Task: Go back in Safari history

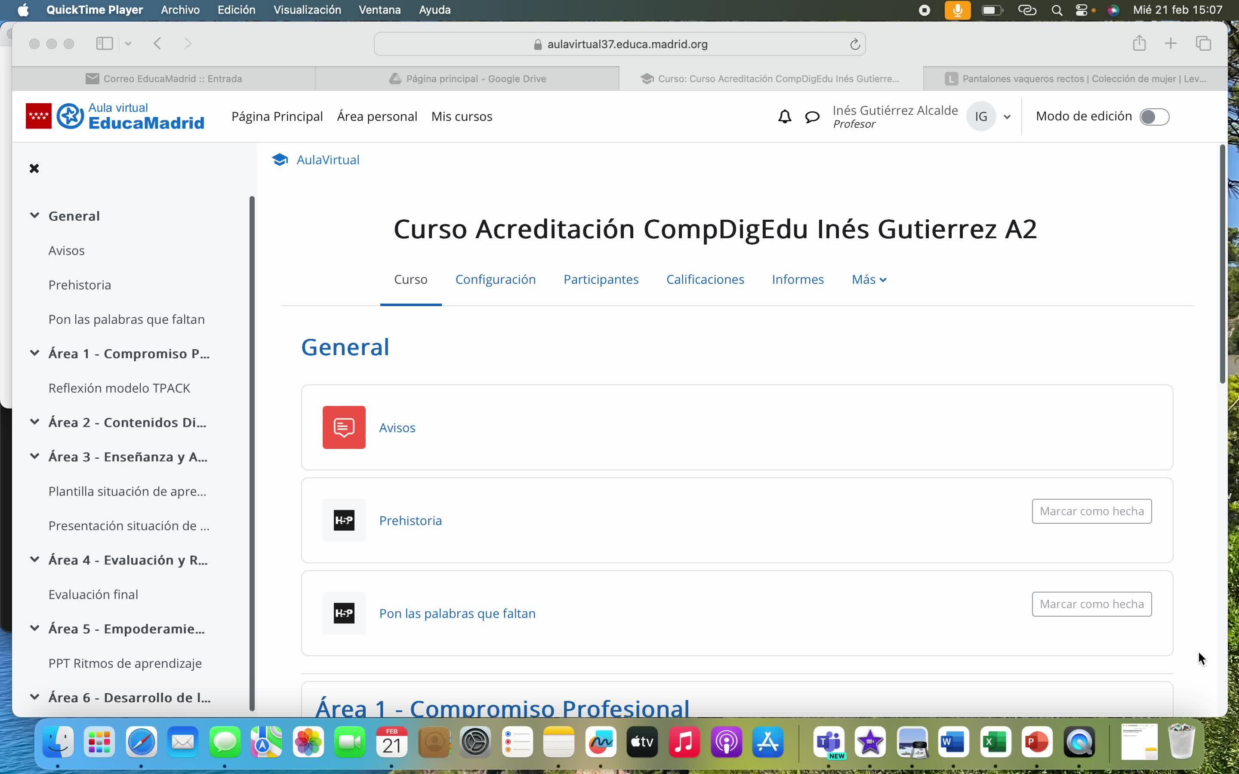Action: pyautogui.click(x=158, y=43)
